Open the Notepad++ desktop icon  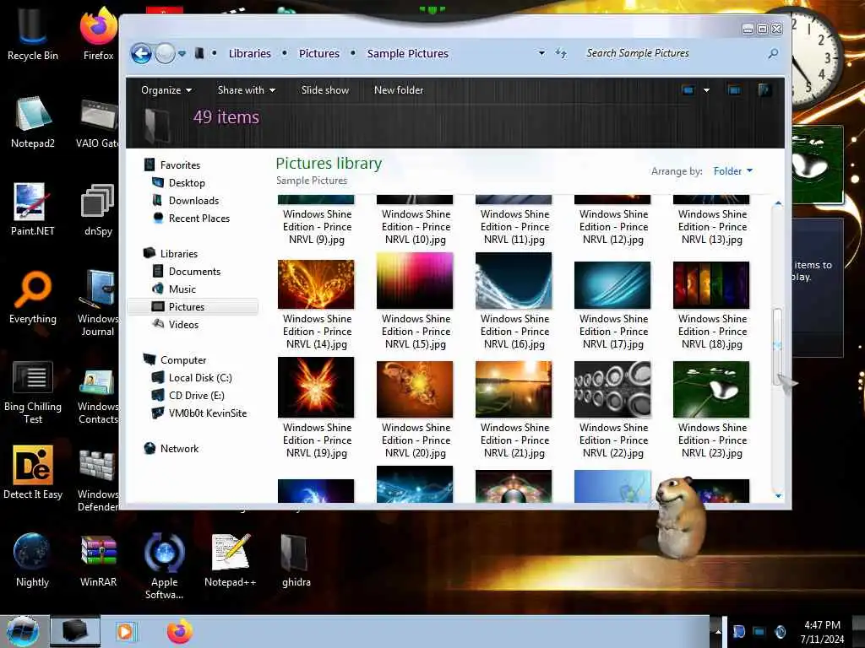pos(230,560)
